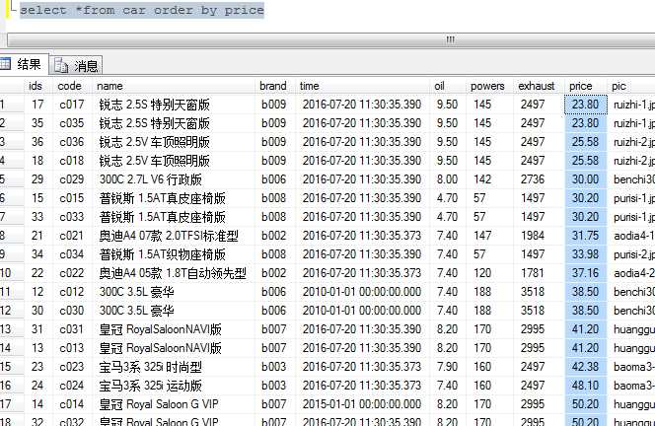This screenshot has width=655, height=426.
Task: Select row number 10 header
Action: pyautogui.click(x=12, y=273)
